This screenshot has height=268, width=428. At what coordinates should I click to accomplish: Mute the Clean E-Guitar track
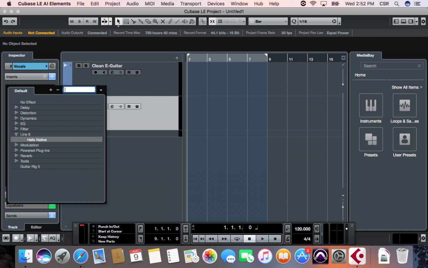tap(78, 66)
